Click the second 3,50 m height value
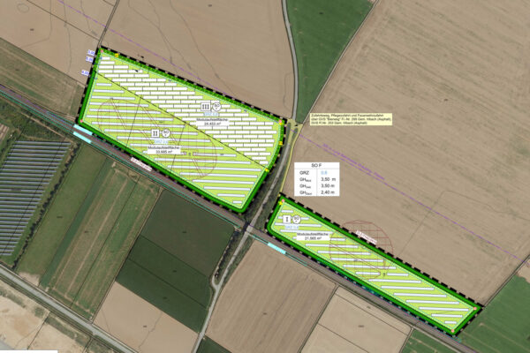Viewport: 530px width, 353px height. pyautogui.click(x=328, y=186)
